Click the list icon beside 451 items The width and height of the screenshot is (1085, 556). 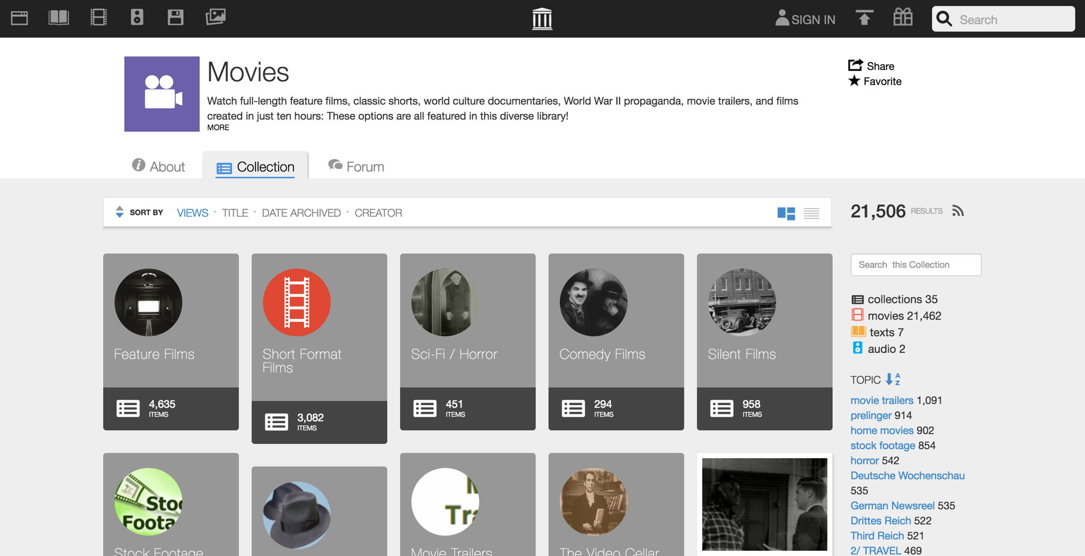point(425,408)
